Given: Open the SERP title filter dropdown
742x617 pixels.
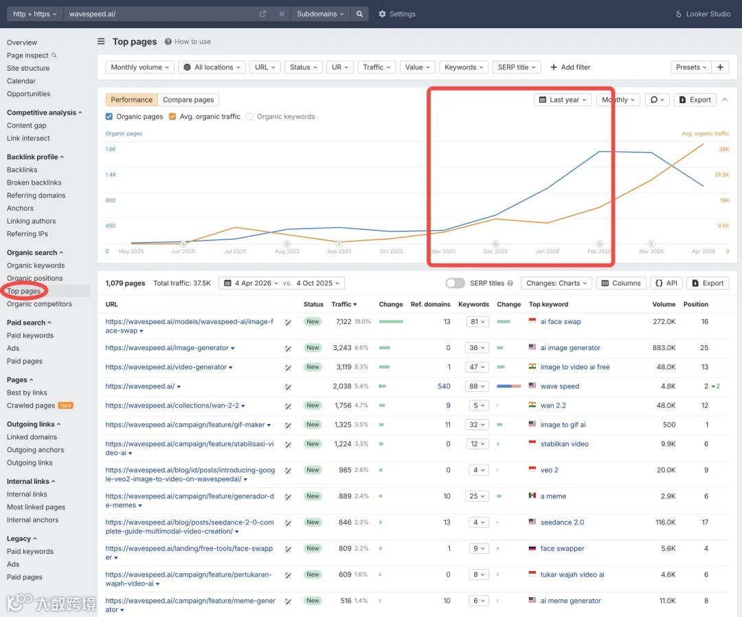Looking at the screenshot, I should click(x=516, y=67).
